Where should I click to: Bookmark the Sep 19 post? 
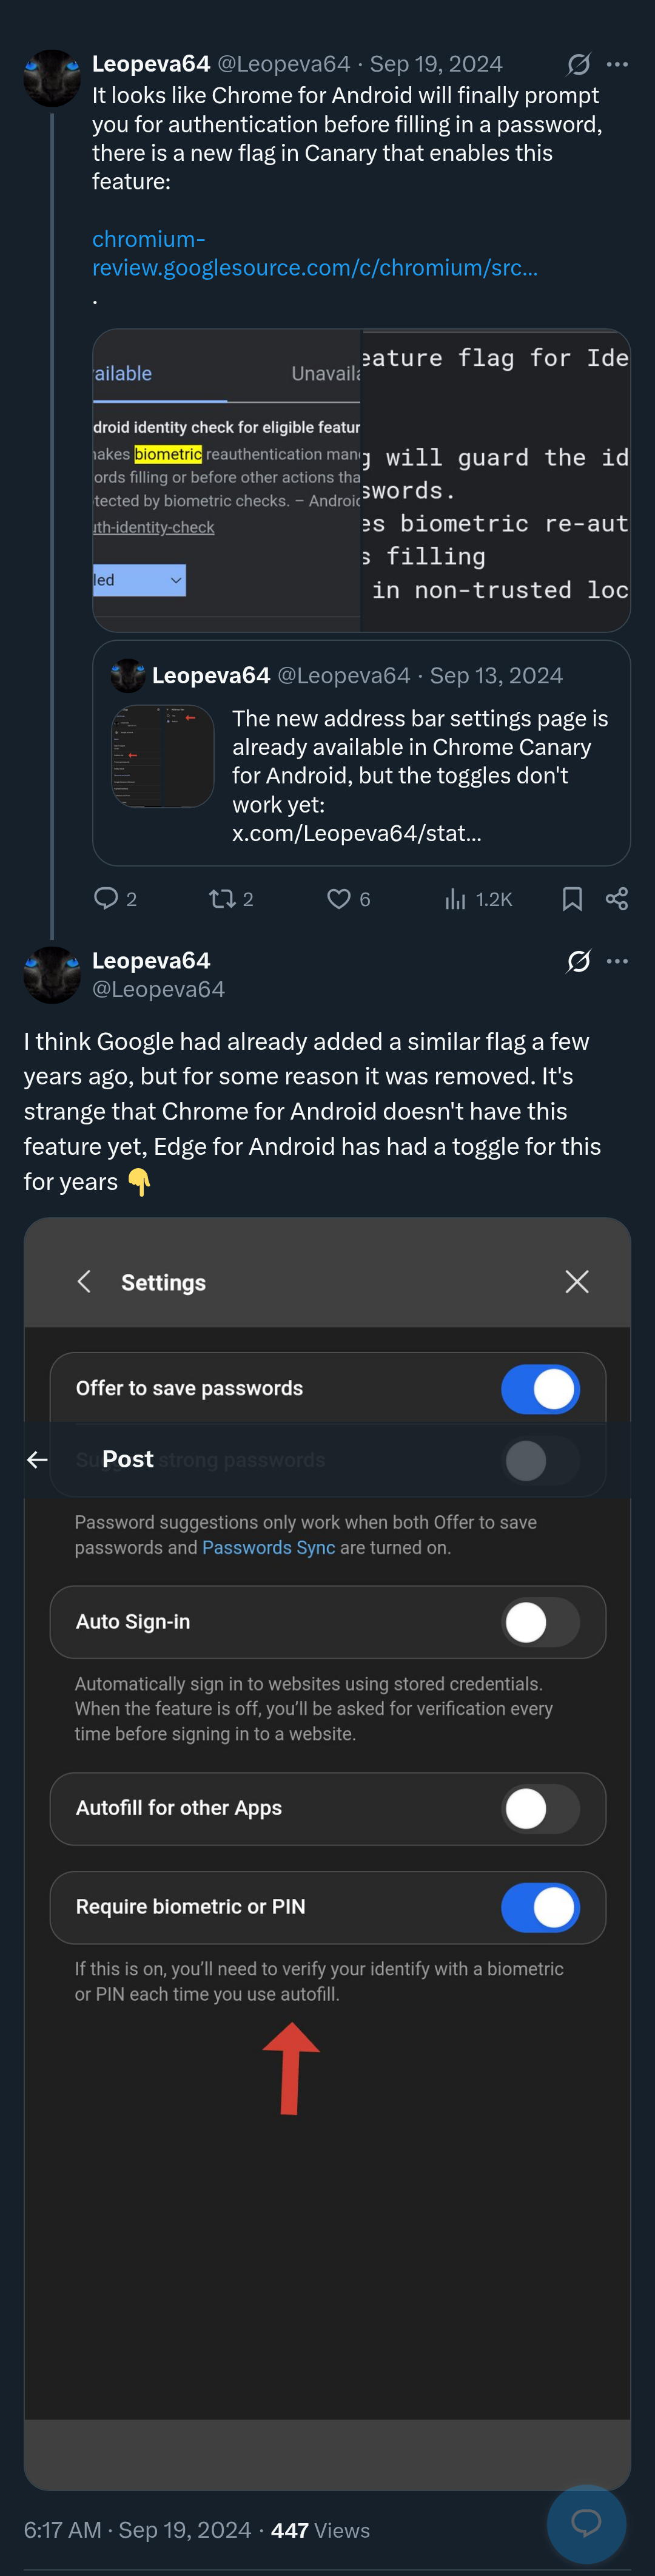[x=572, y=898]
